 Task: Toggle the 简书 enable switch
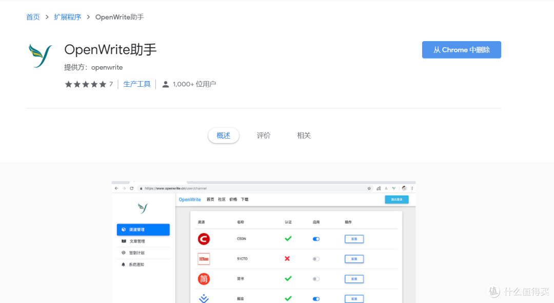(316, 279)
